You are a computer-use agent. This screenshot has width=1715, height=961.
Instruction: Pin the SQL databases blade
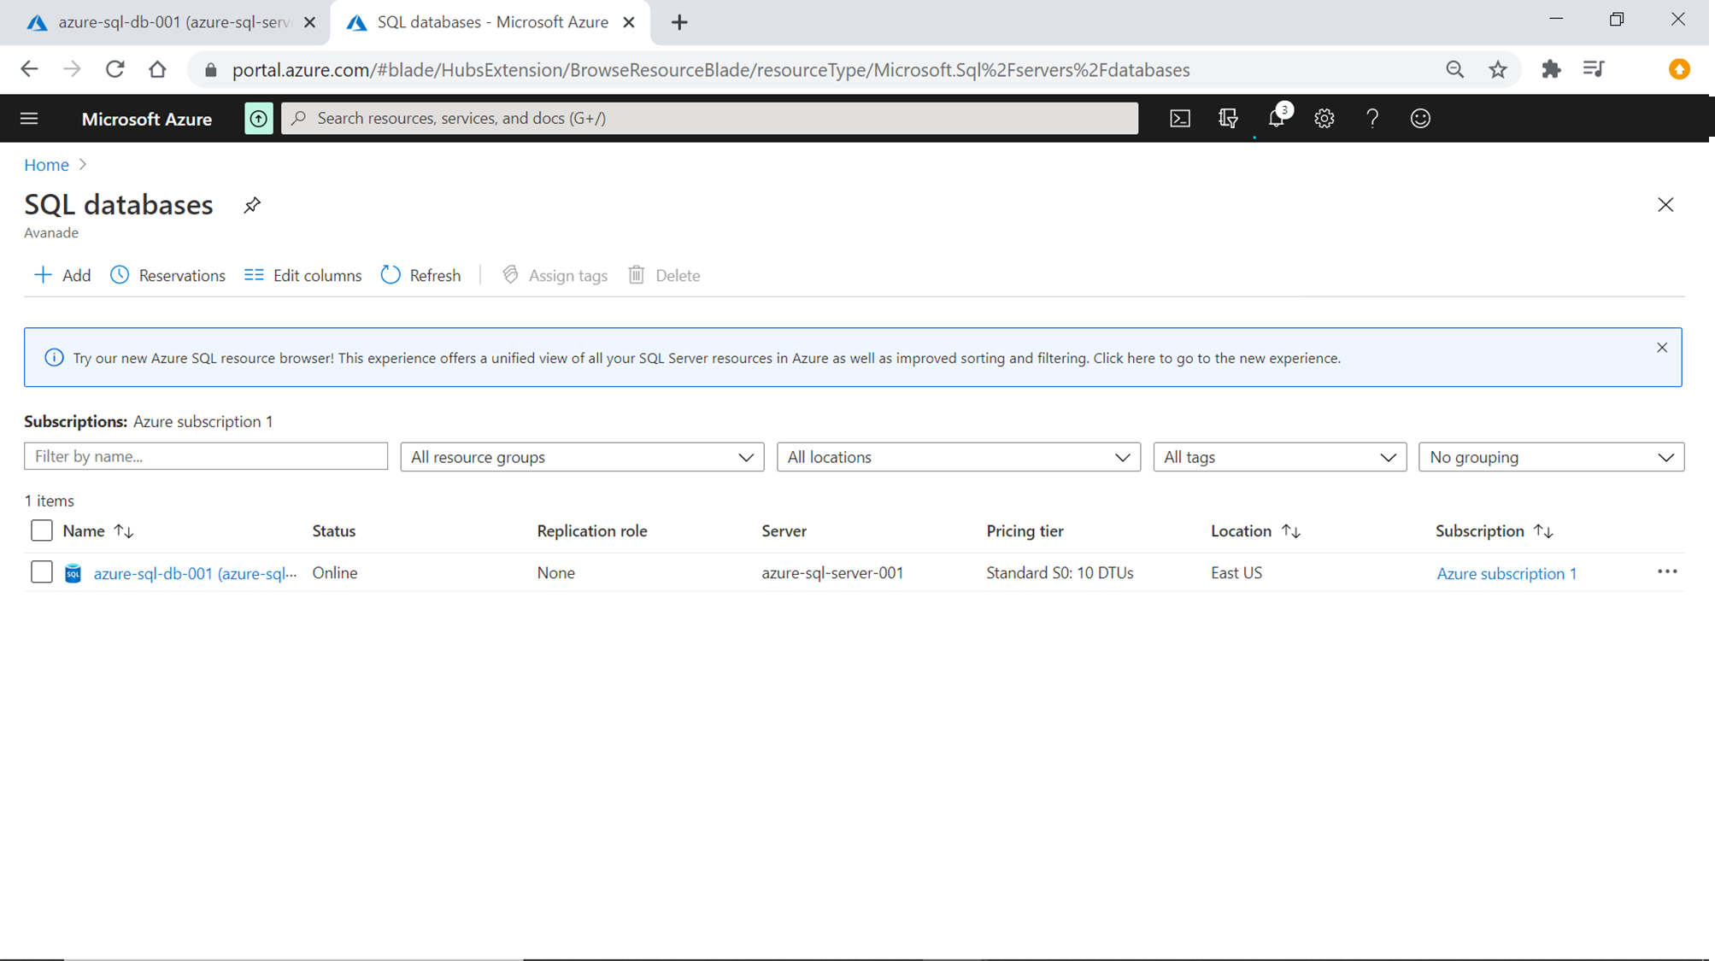251,205
